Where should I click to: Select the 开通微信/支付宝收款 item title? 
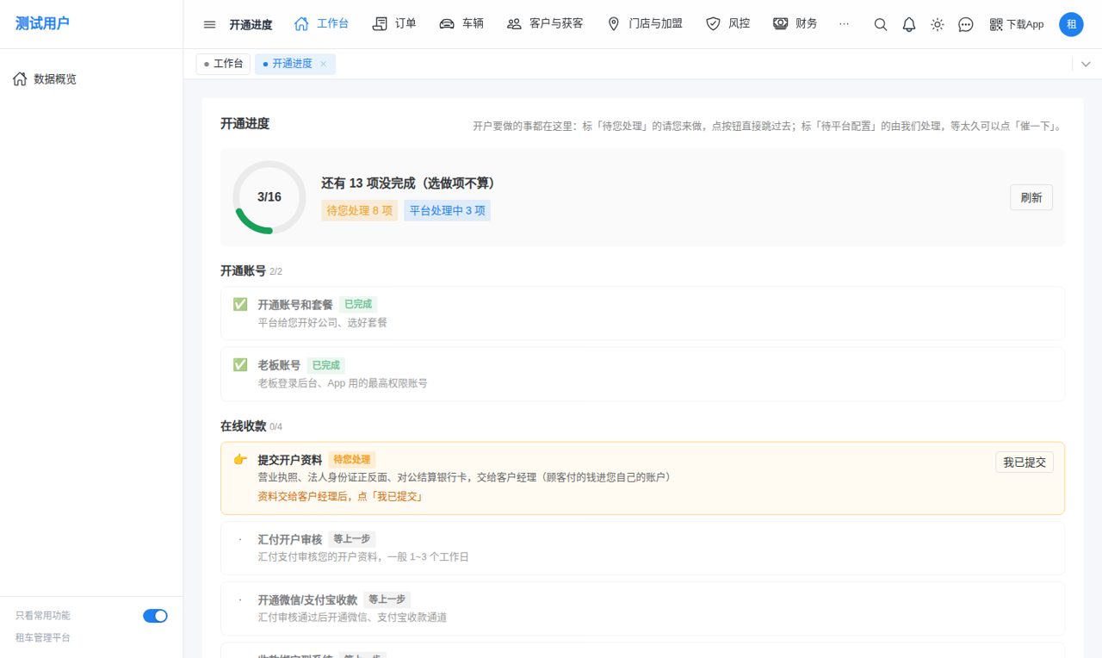(x=307, y=600)
